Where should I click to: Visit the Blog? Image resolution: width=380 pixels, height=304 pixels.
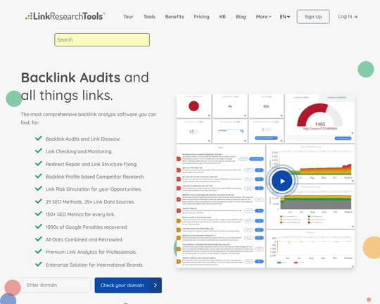point(241,17)
